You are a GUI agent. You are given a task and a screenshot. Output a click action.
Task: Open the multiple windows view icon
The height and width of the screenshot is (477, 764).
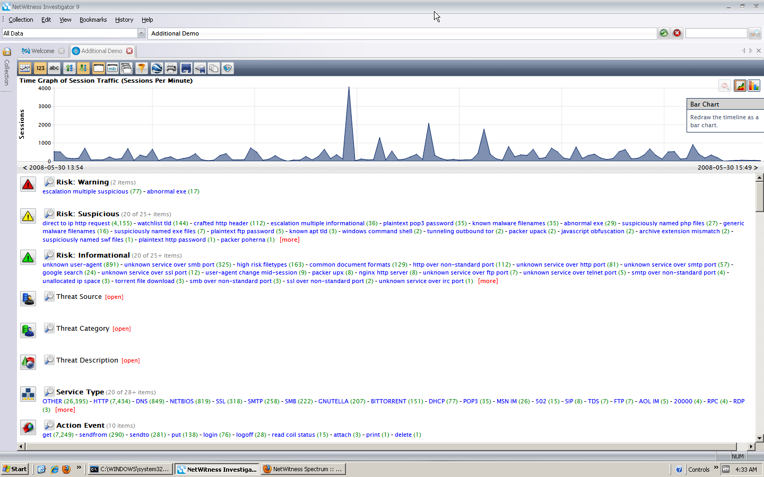click(x=126, y=68)
